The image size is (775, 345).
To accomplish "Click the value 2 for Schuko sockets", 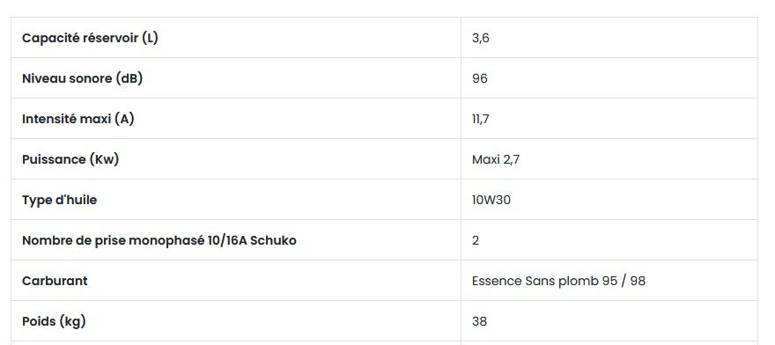I will [476, 241].
